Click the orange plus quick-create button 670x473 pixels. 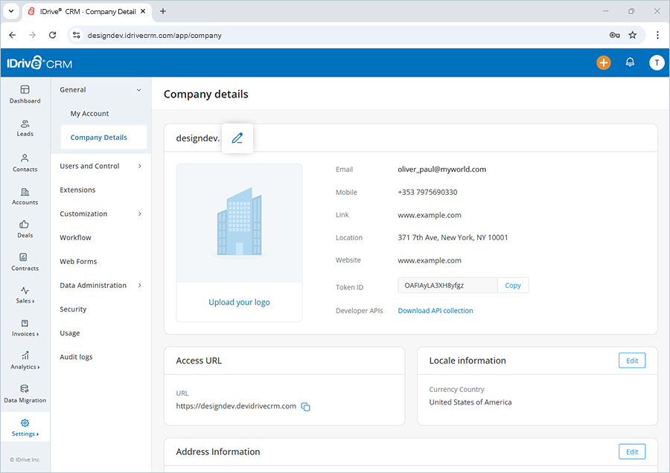click(x=604, y=62)
